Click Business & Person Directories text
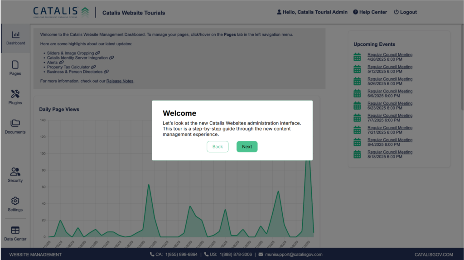464x260 pixels. click(75, 72)
